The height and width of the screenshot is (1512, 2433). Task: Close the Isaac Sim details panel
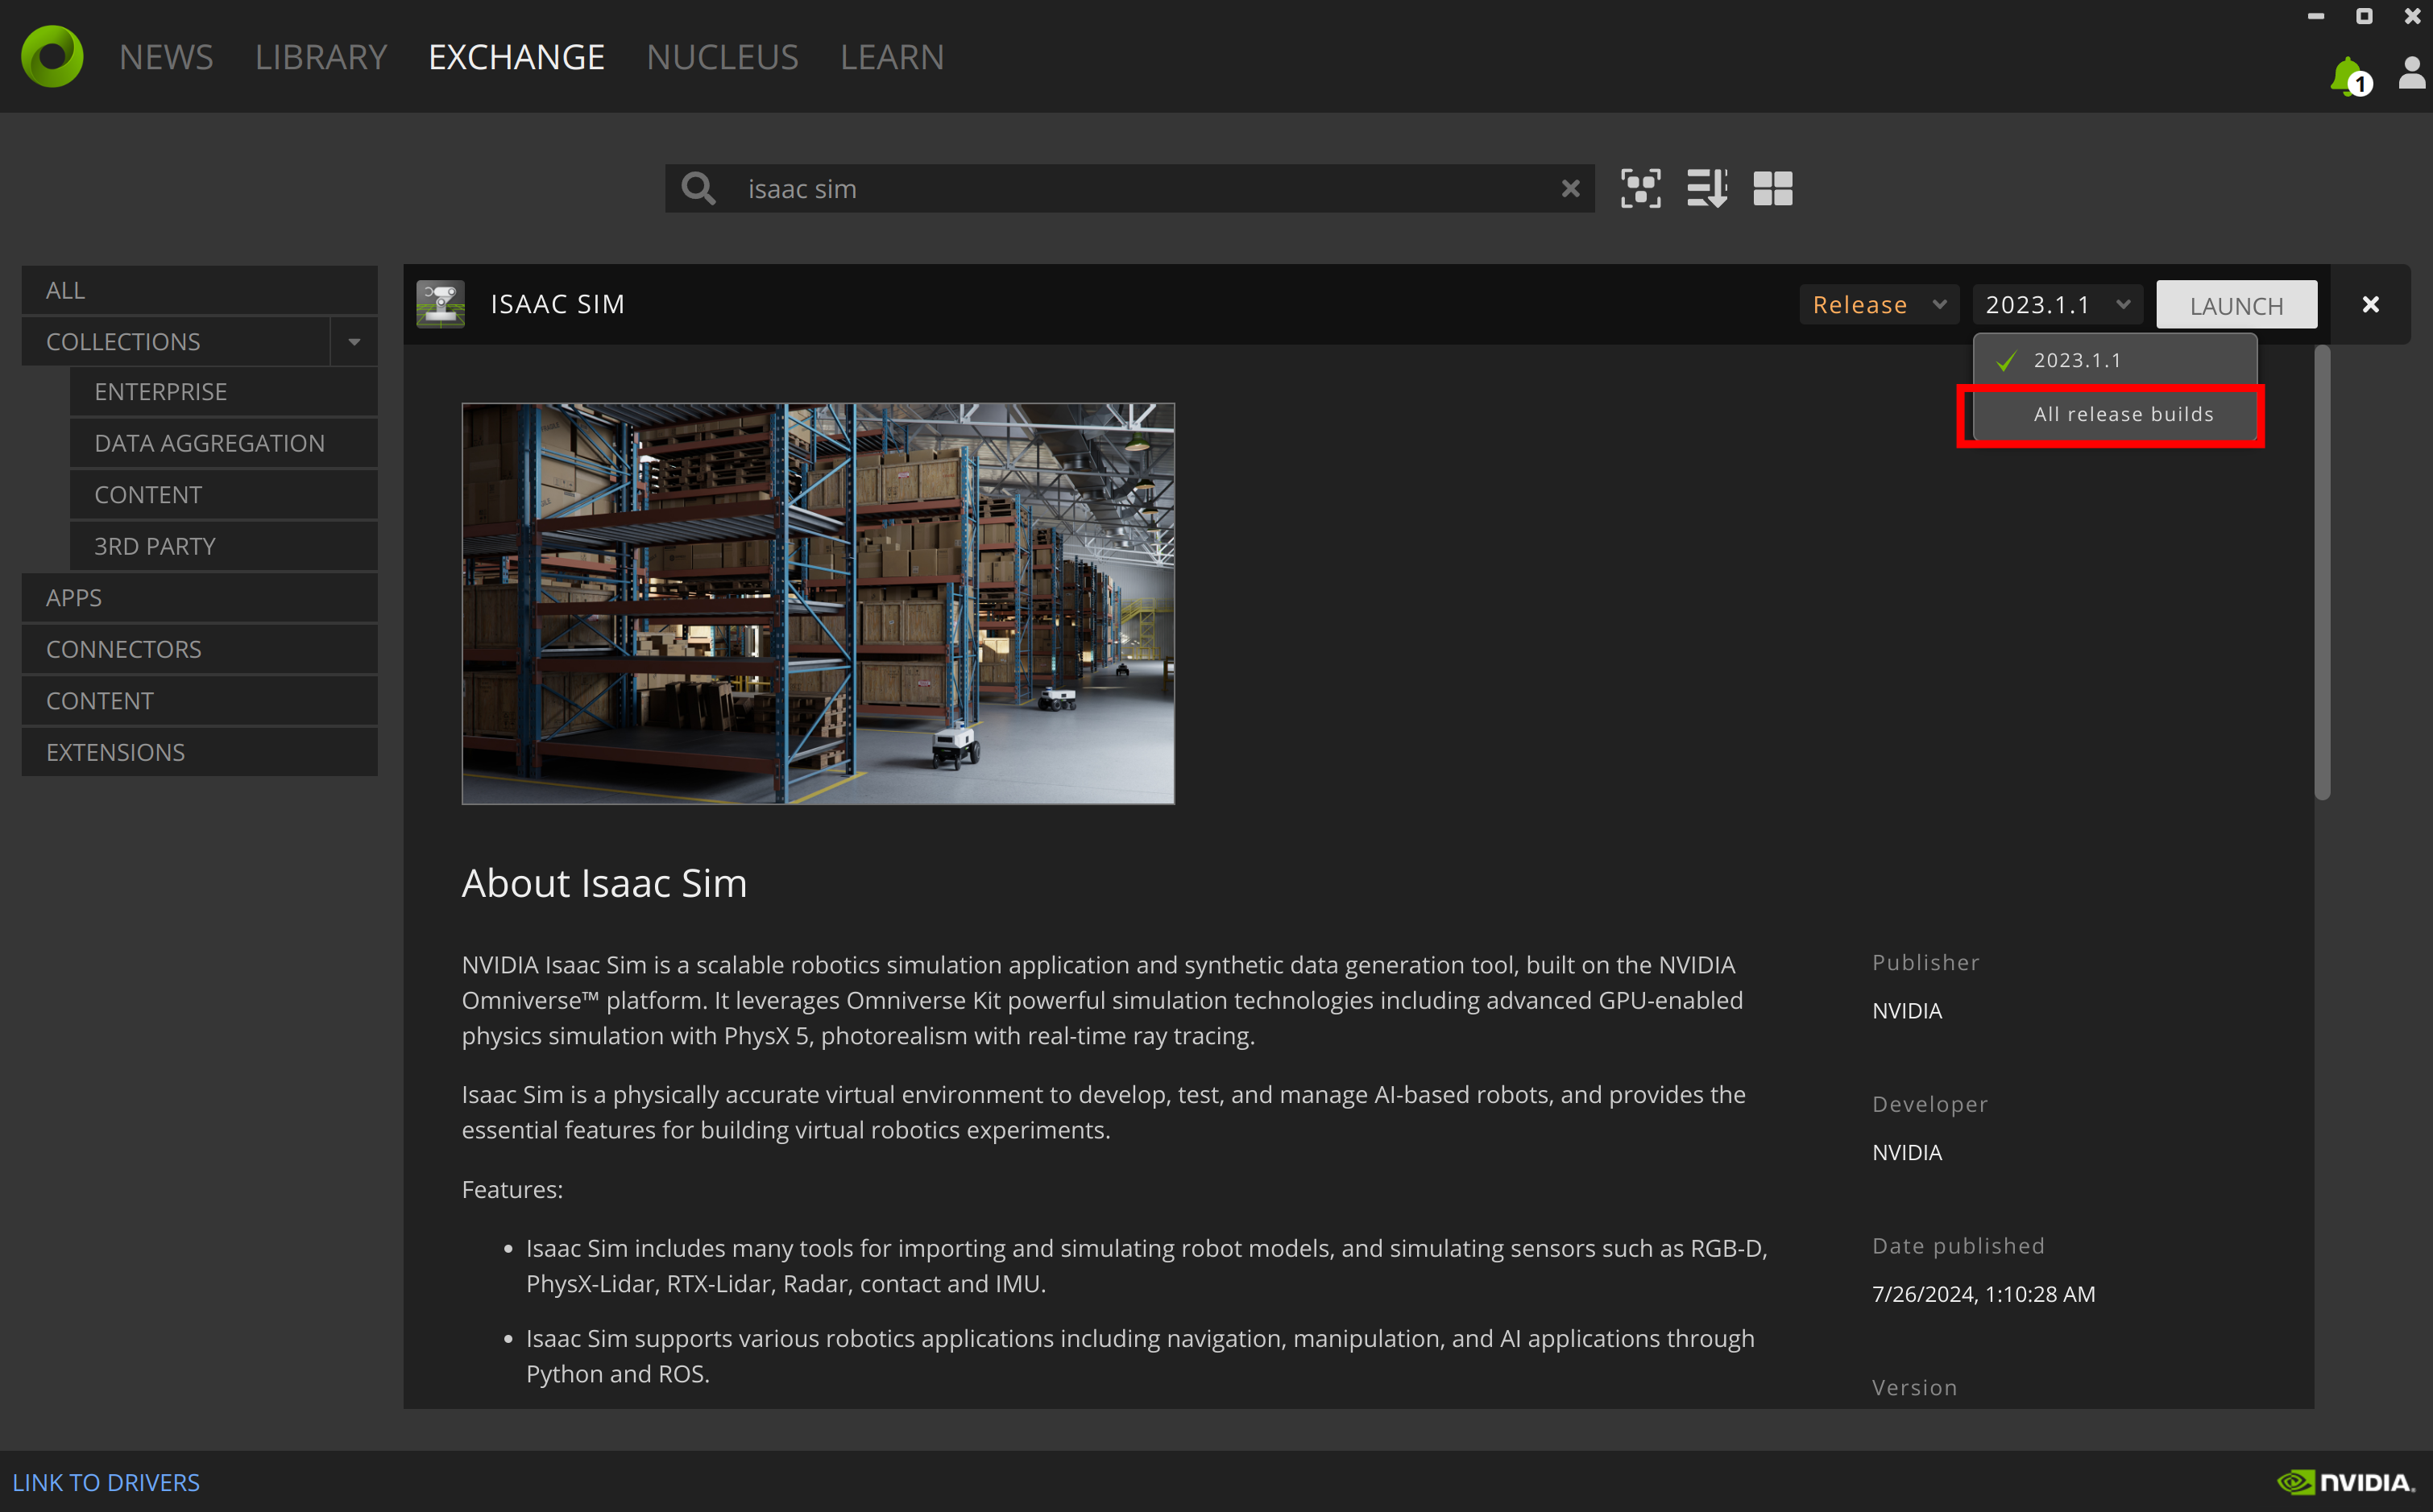2370,304
